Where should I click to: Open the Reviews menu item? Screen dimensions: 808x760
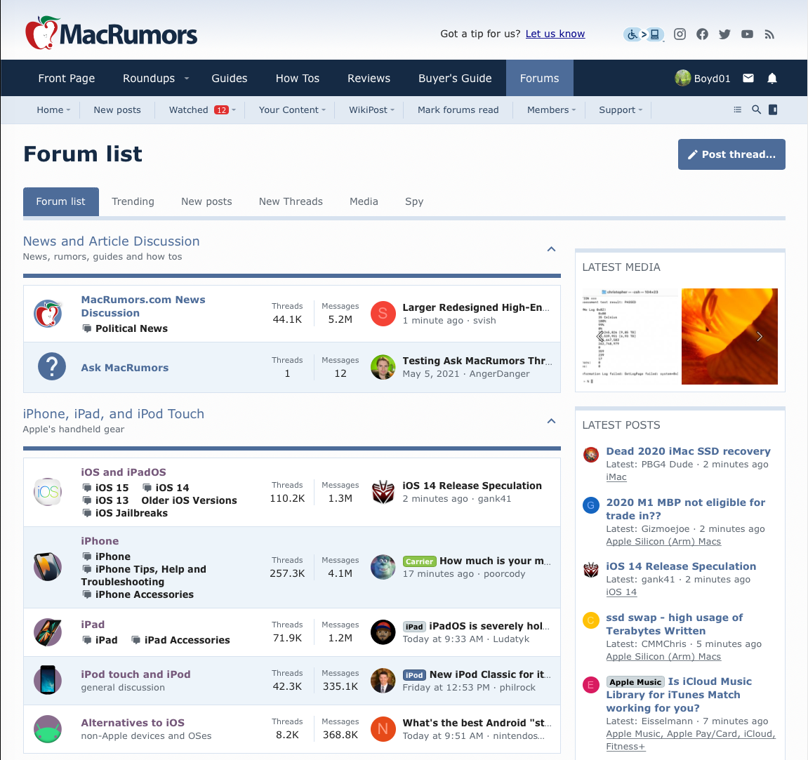369,79
